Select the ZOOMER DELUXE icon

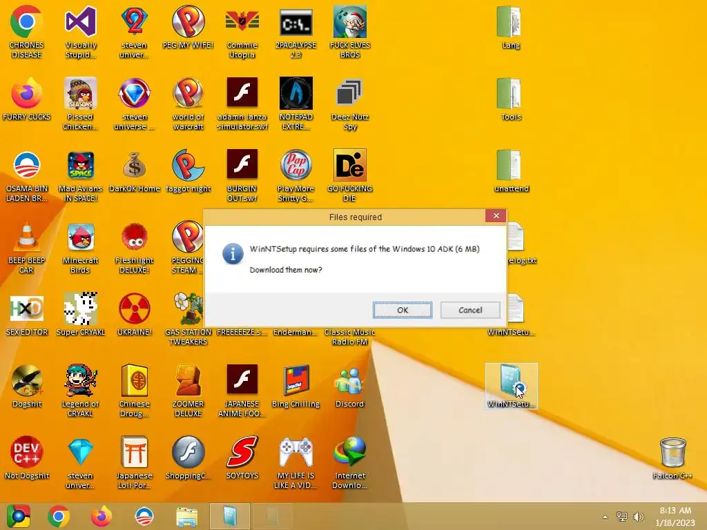[x=188, y=391]
